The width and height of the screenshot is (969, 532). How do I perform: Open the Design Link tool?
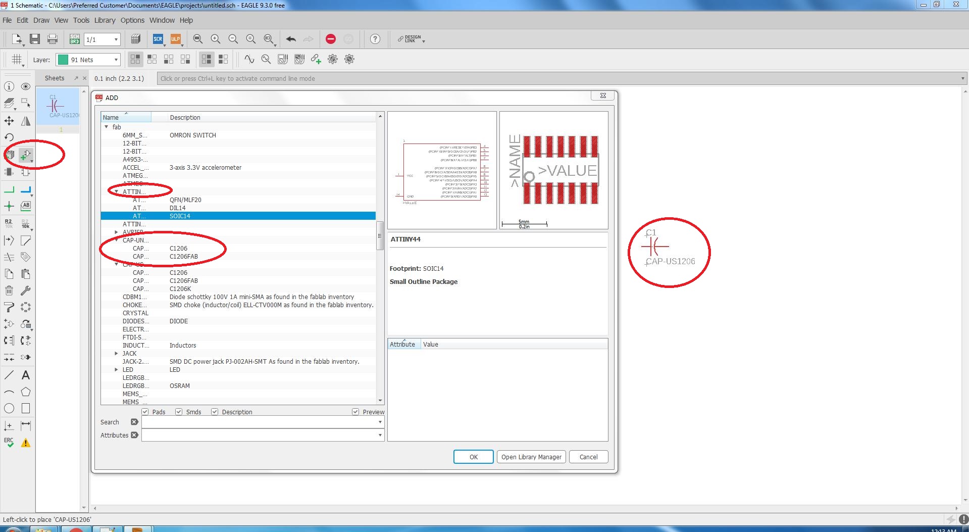coord(411,39)
